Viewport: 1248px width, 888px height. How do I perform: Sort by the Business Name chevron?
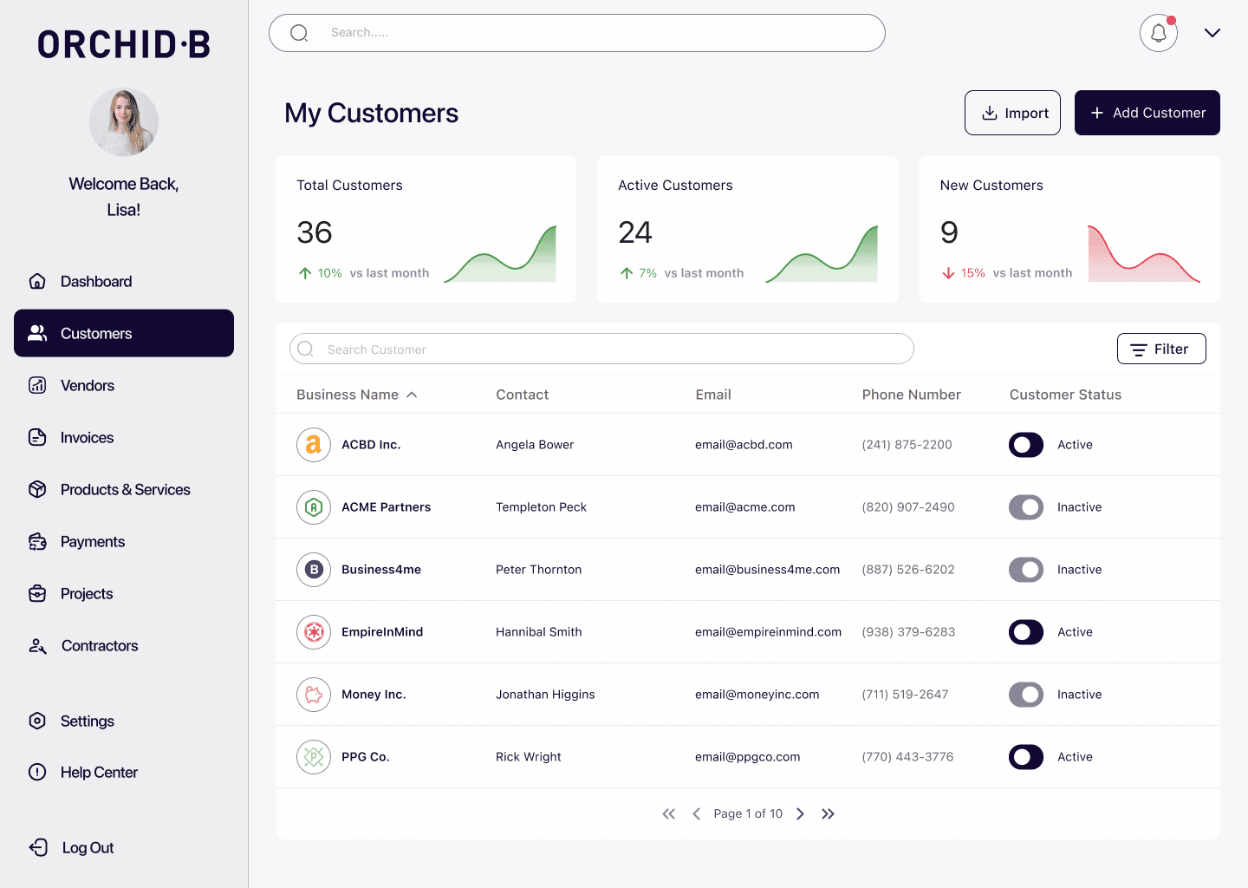412,395
